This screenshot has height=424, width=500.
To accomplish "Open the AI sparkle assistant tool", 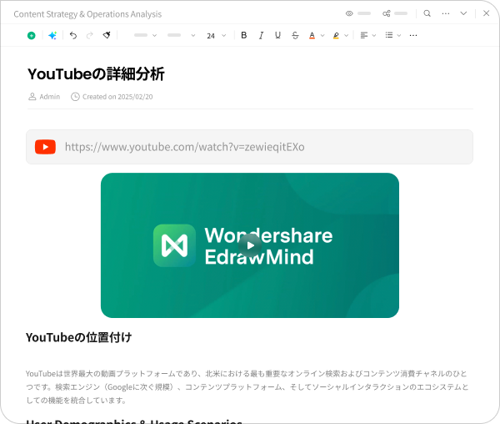I will 52,36.
